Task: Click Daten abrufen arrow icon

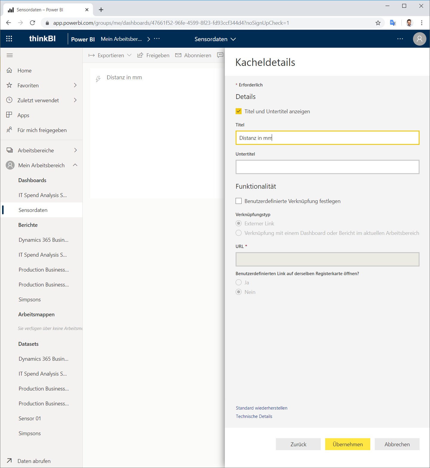Action: coord(9,461)
